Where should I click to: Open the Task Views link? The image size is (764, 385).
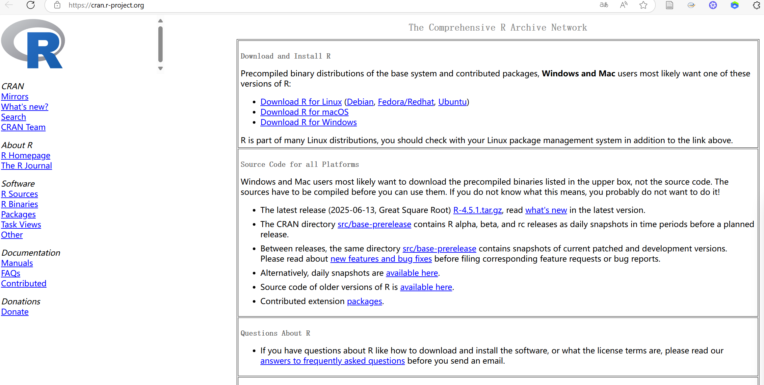tap(21, 224)
